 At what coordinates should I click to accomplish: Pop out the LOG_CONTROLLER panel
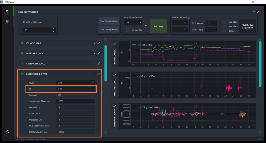[258, 12]
